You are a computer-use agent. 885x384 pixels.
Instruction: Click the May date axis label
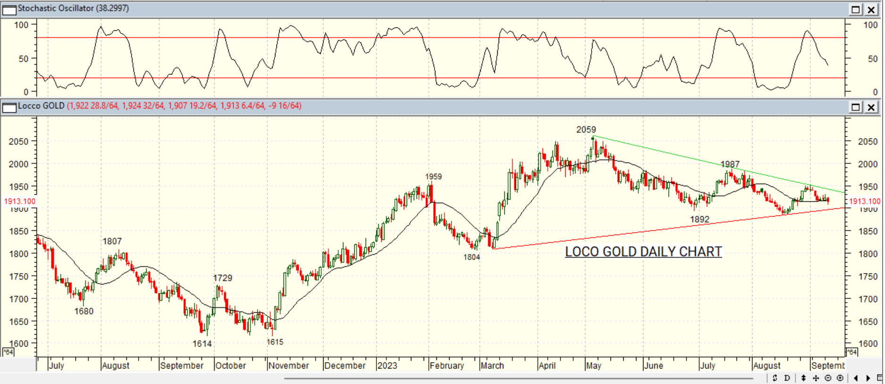pos(594,366)
